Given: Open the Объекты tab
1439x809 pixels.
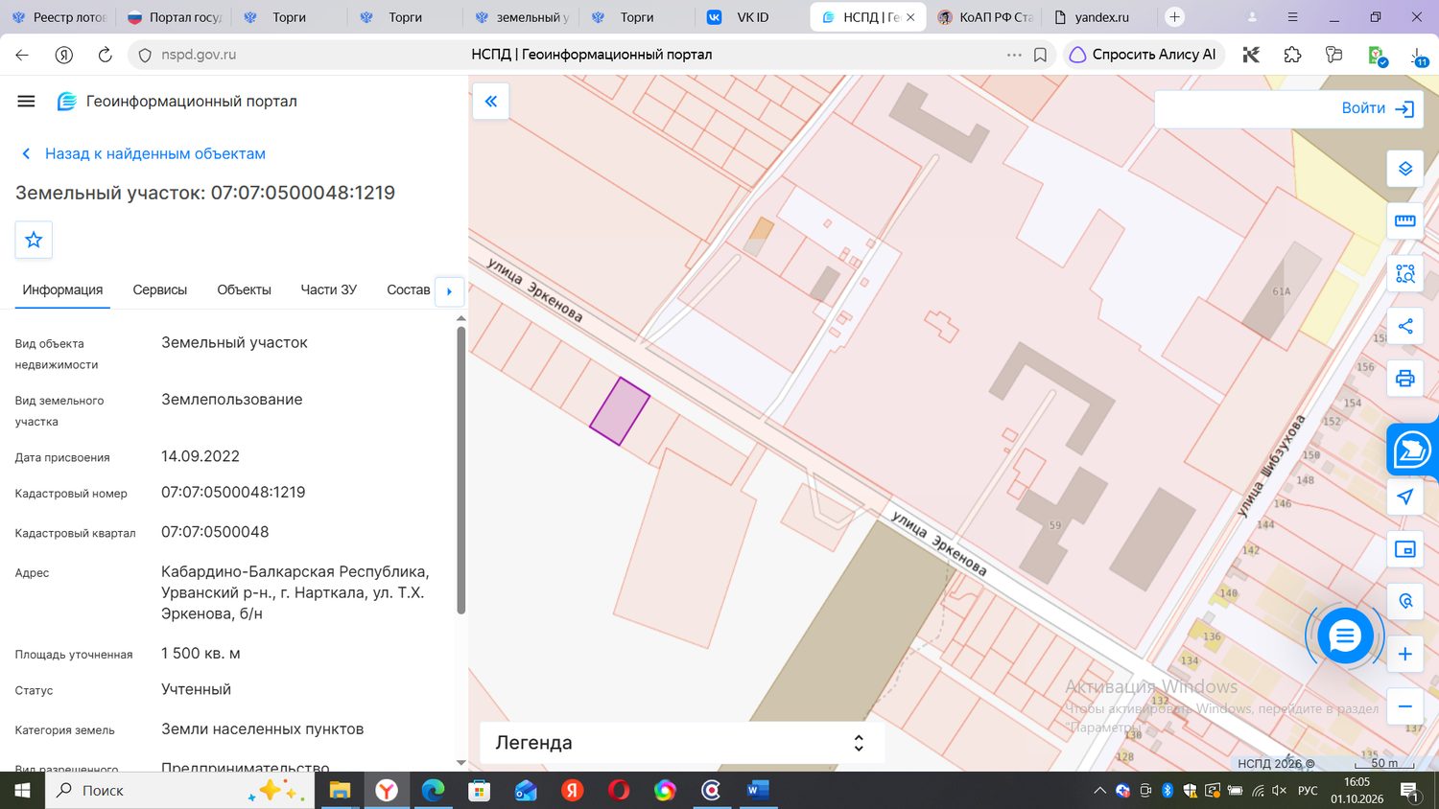Looking at the screenshot, I should pos(244,289).
